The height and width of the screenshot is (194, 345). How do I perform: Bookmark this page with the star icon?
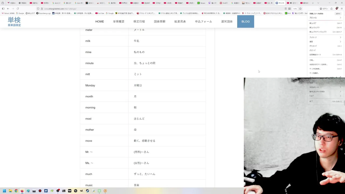pyautogui.click(x=300, y=9)
